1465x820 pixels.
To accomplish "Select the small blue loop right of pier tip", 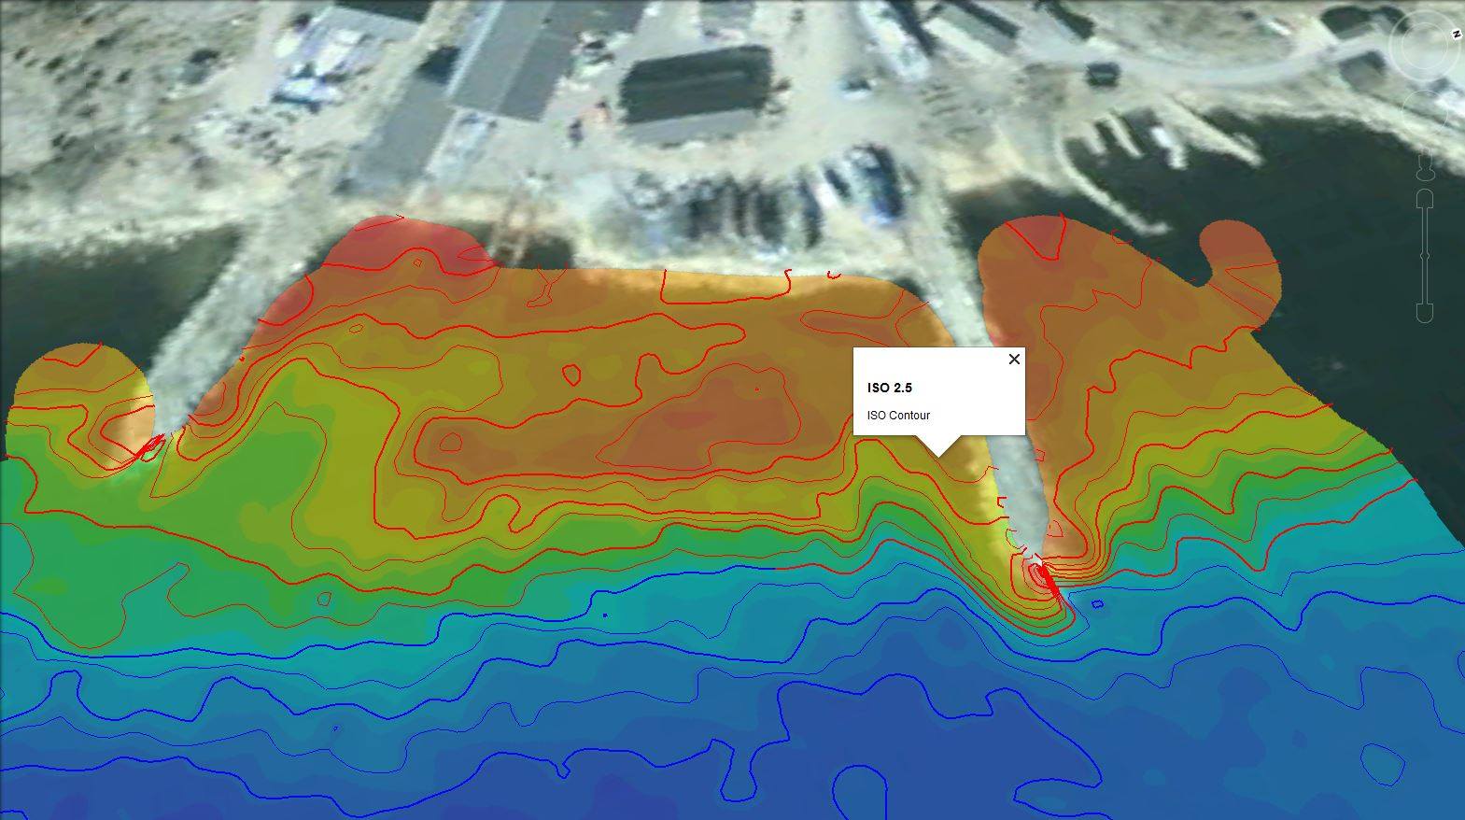I will (x=1097, y=604).
